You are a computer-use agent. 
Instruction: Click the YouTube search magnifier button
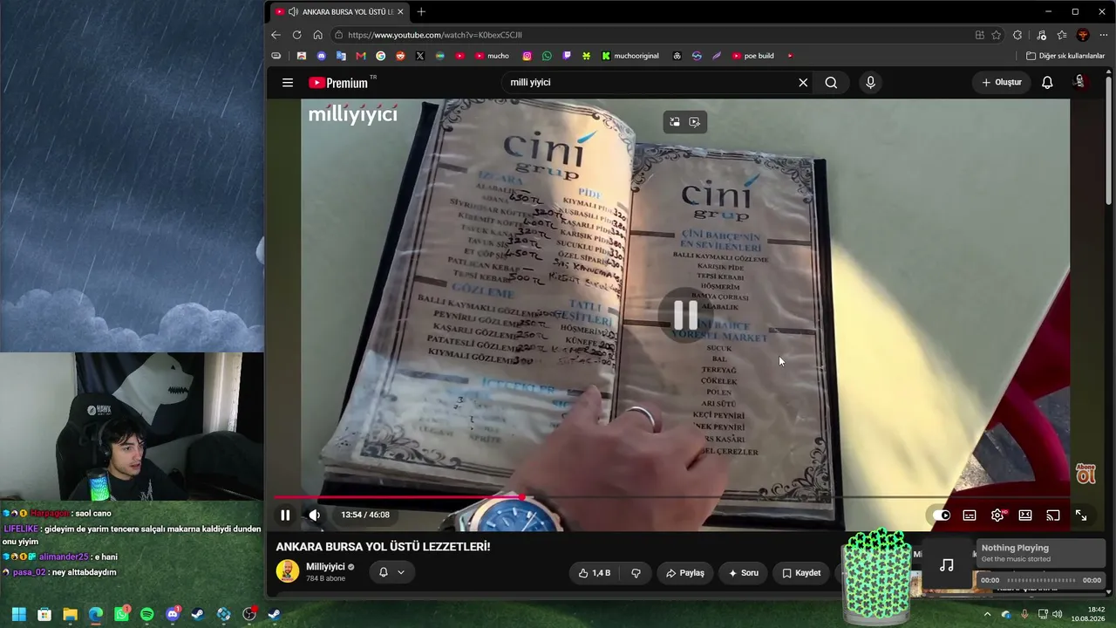click(831, 83)
